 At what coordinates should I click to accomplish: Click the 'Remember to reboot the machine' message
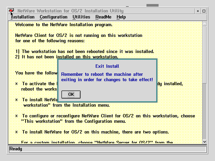107,77
